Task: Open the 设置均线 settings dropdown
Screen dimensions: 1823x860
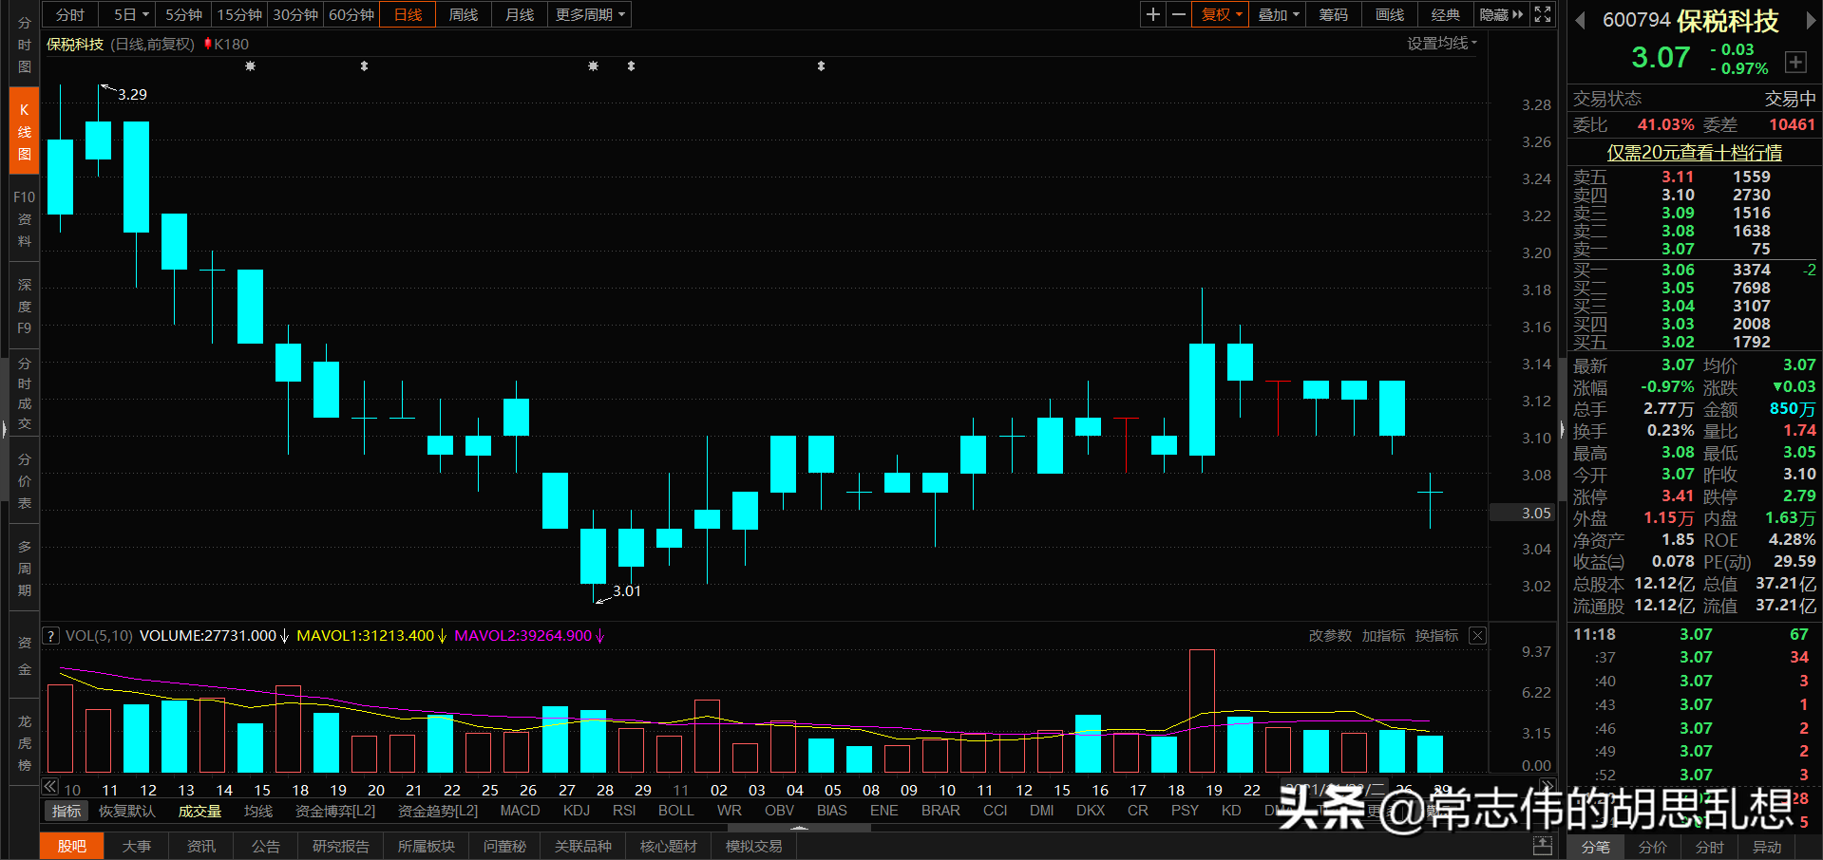Action: point(1441,44)
